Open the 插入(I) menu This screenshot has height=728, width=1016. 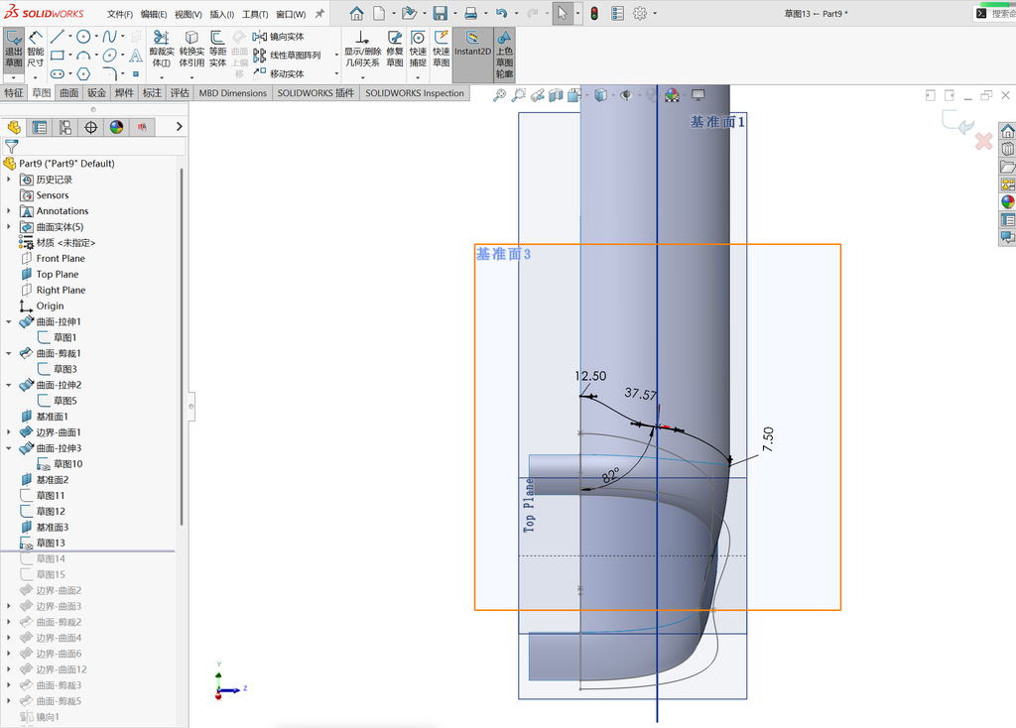click(x=221, y=14)
